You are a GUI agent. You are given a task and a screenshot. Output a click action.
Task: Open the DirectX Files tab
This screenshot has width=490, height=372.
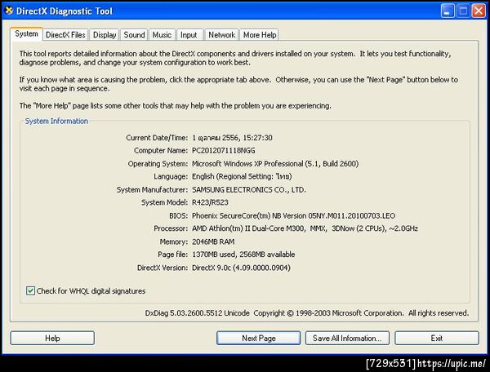[65, 34]
